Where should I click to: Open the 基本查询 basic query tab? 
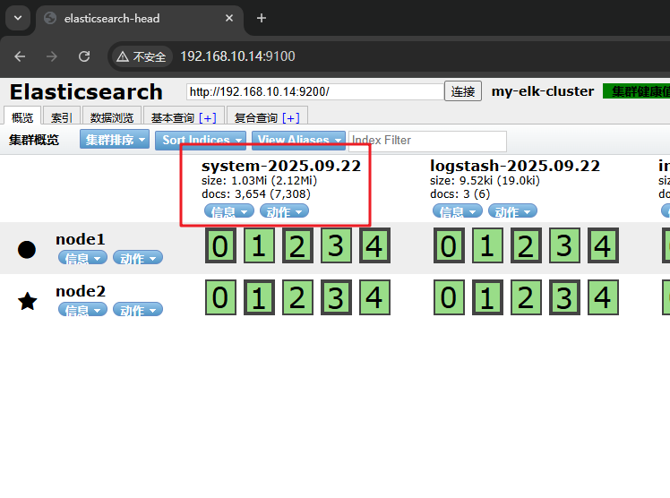point(173,117)
